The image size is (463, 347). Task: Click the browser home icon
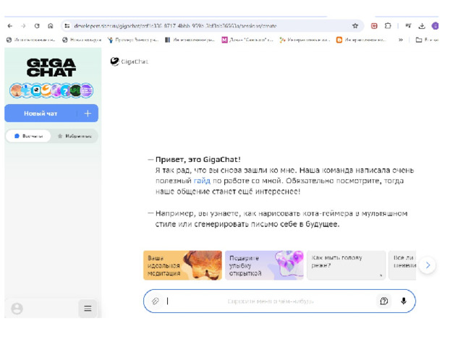[51, 26]
